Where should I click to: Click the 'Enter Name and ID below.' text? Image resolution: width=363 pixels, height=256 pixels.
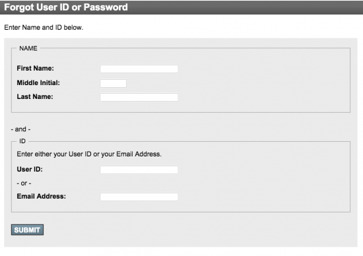tap(44, 27)
